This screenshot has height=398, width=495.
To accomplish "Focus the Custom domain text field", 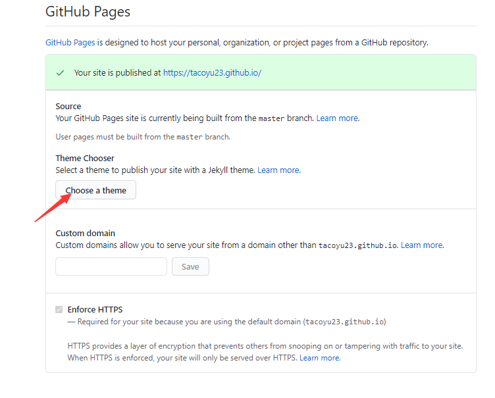I will 111,266.
